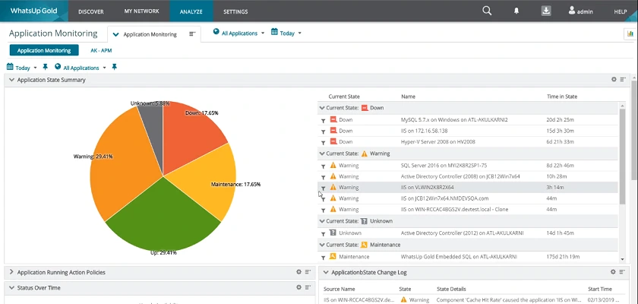Open menu icon for Status Over Time panel
The image size is (638, 304).
(308, 287)
